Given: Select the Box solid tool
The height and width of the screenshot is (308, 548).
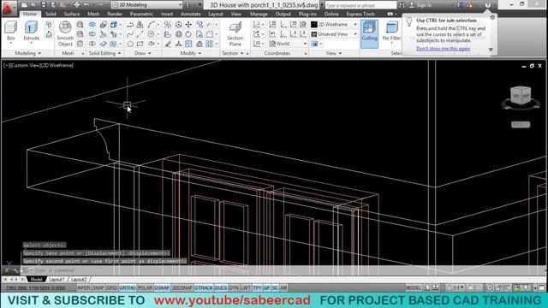Looking at the screenshot, I should [x=11, y=31].
